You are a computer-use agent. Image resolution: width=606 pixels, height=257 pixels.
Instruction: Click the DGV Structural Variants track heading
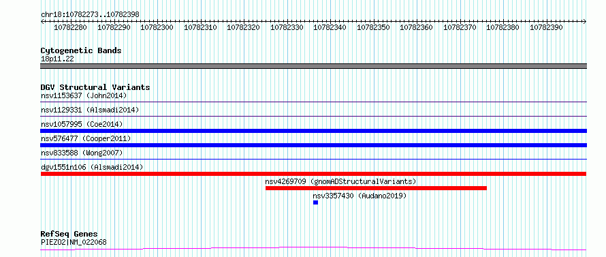(x=95, y=87)
